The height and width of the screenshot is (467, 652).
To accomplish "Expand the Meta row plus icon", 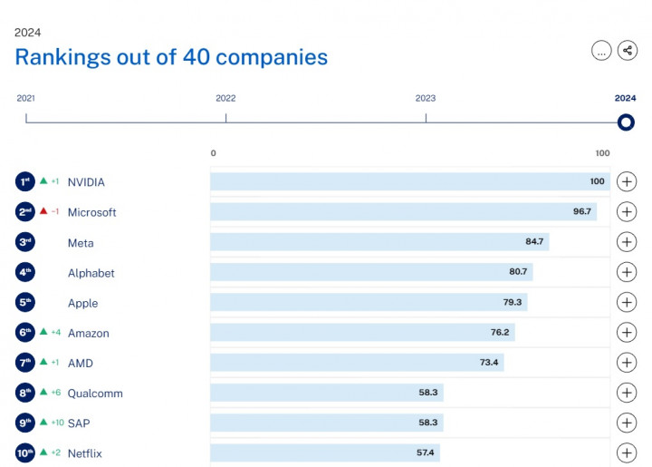I will pos(626,242).
